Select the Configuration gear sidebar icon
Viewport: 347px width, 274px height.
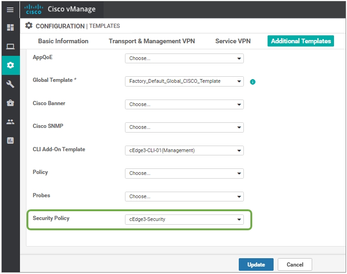tap(10, 65)
